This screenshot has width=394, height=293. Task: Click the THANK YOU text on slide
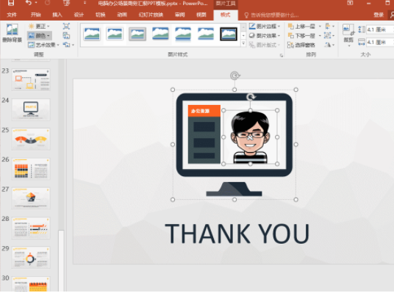point(237,234)
